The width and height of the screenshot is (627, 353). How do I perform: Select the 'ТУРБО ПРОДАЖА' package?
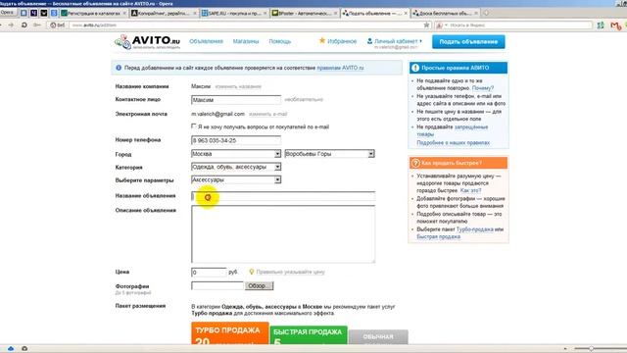(230, 333)
